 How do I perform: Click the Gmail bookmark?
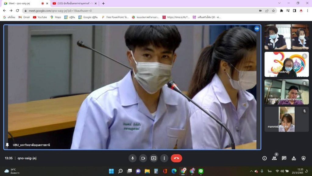coord(24,17)
